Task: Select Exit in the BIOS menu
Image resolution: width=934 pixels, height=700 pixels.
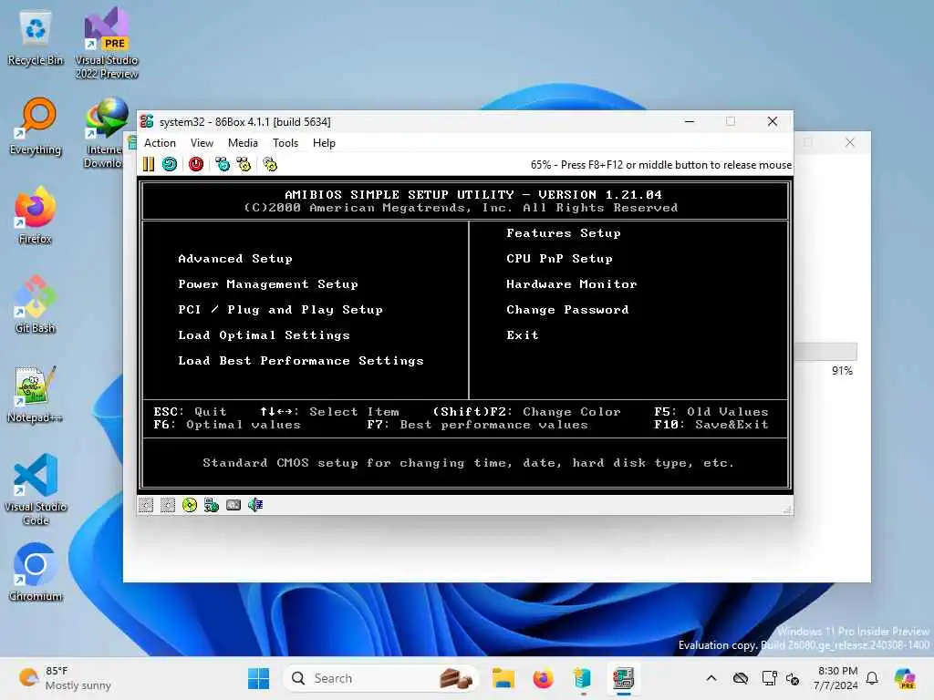Action: tap(523, 335)
